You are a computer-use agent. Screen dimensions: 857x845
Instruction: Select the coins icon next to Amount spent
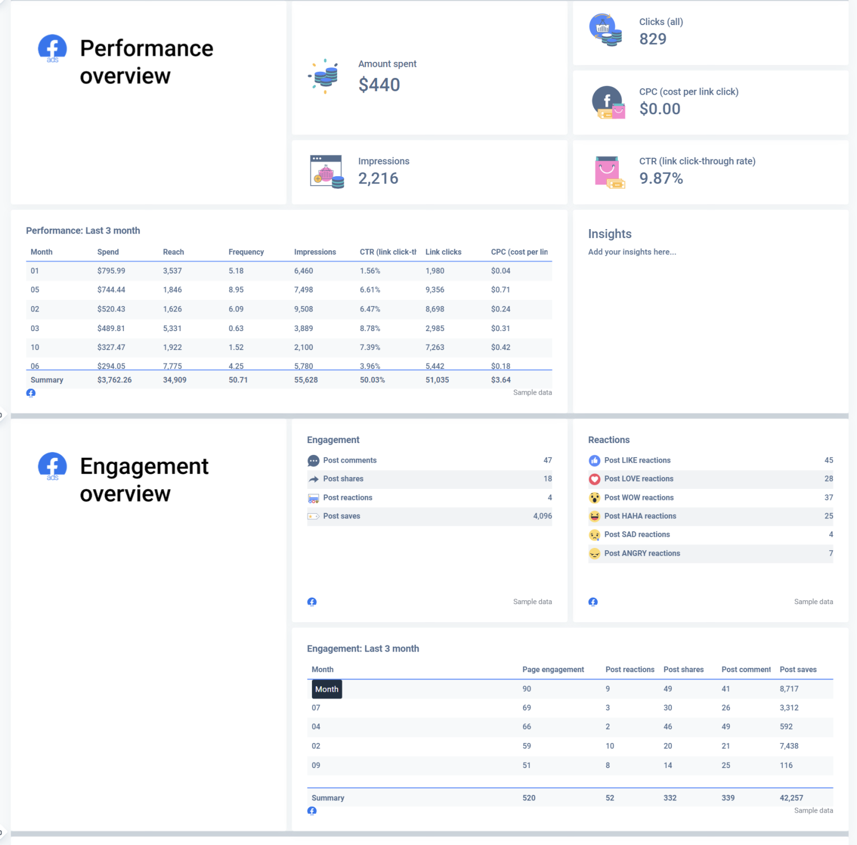pyautogui.click(x=324, y=76)
